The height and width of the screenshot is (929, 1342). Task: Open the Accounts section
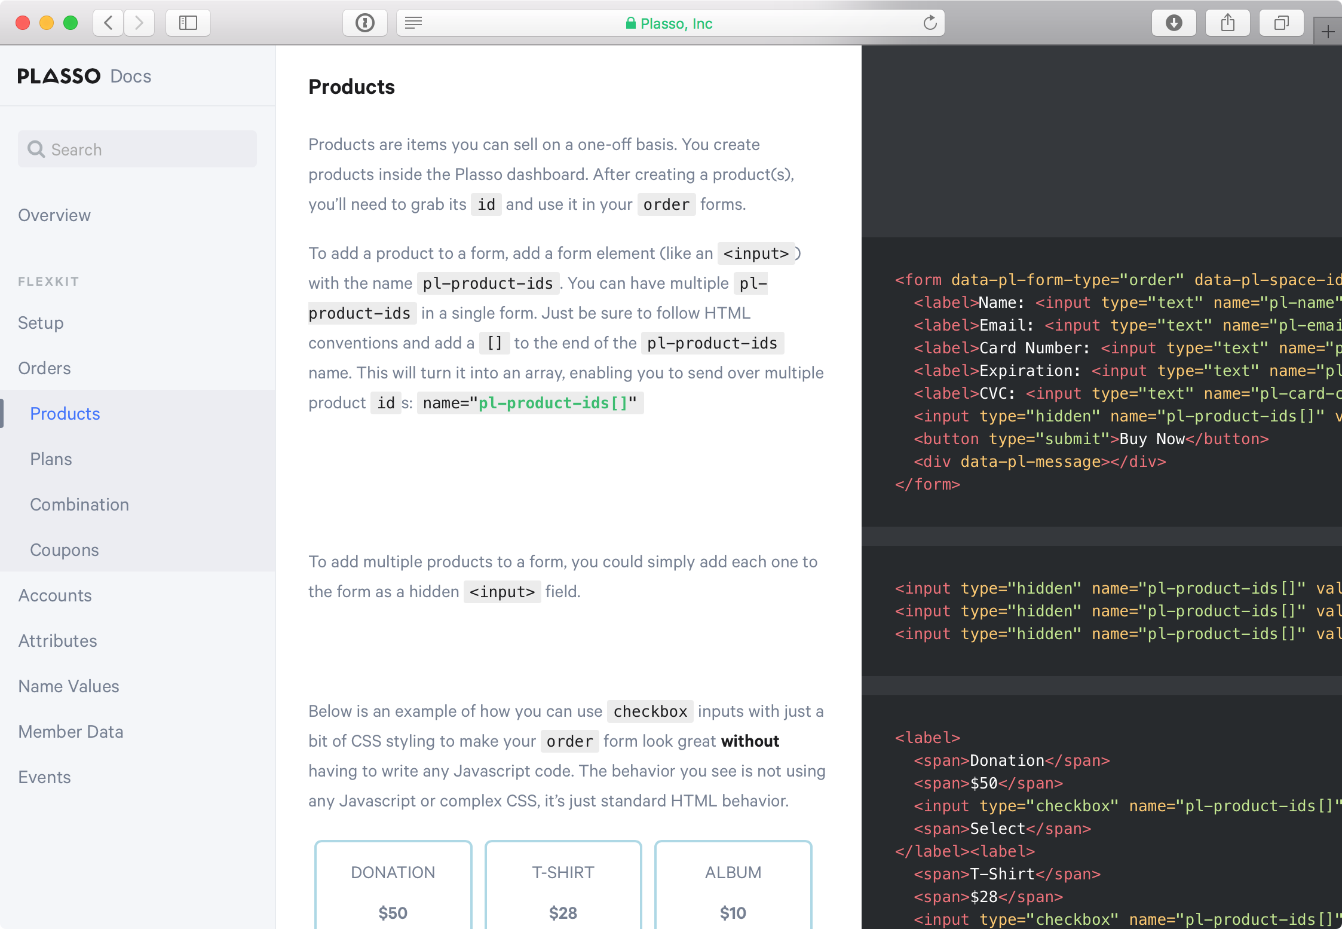pos(55,595)
